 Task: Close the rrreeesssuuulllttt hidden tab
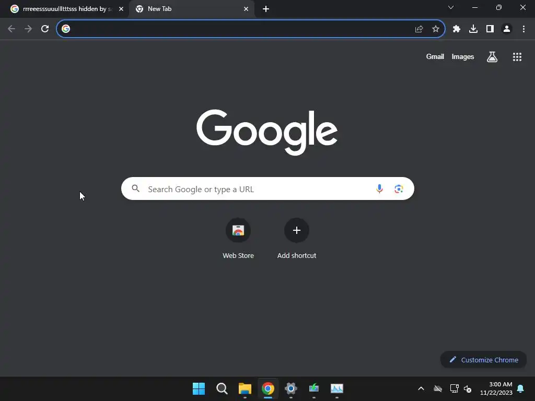(121, 9)
